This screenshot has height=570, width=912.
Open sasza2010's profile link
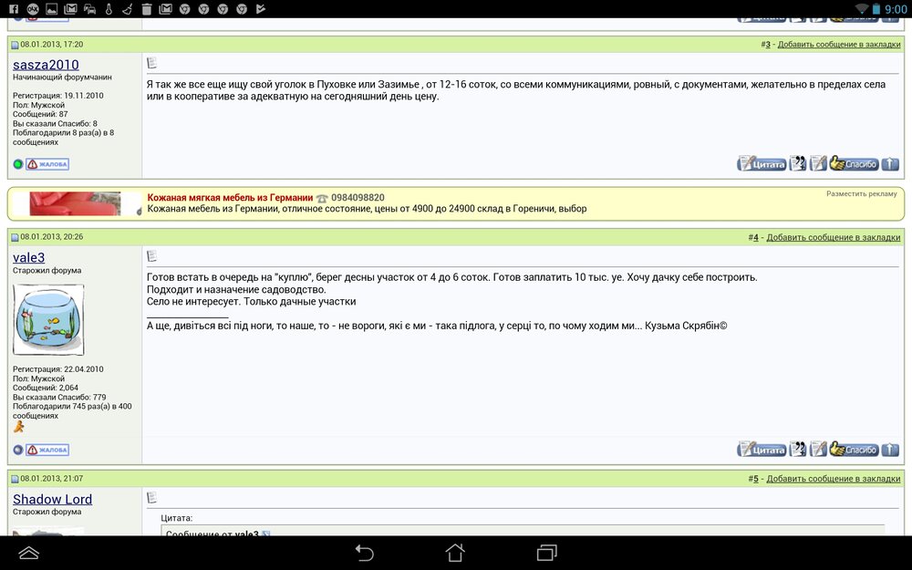[x=46, y=64]
